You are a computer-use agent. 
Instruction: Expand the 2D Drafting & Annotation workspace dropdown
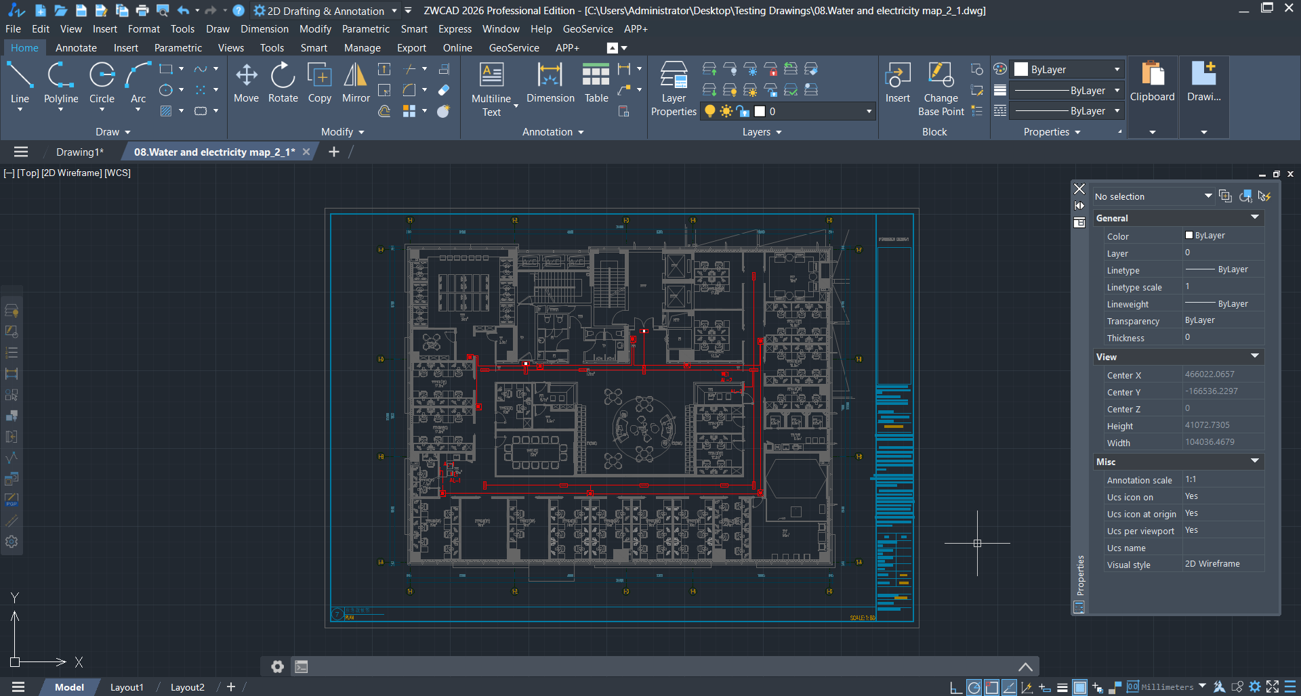tap(394, 11)
